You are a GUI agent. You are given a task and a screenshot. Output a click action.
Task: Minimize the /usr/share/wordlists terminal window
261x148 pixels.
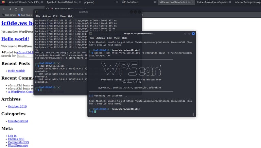185,33
